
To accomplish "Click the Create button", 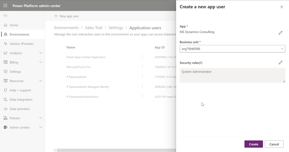I will (253, 144).
